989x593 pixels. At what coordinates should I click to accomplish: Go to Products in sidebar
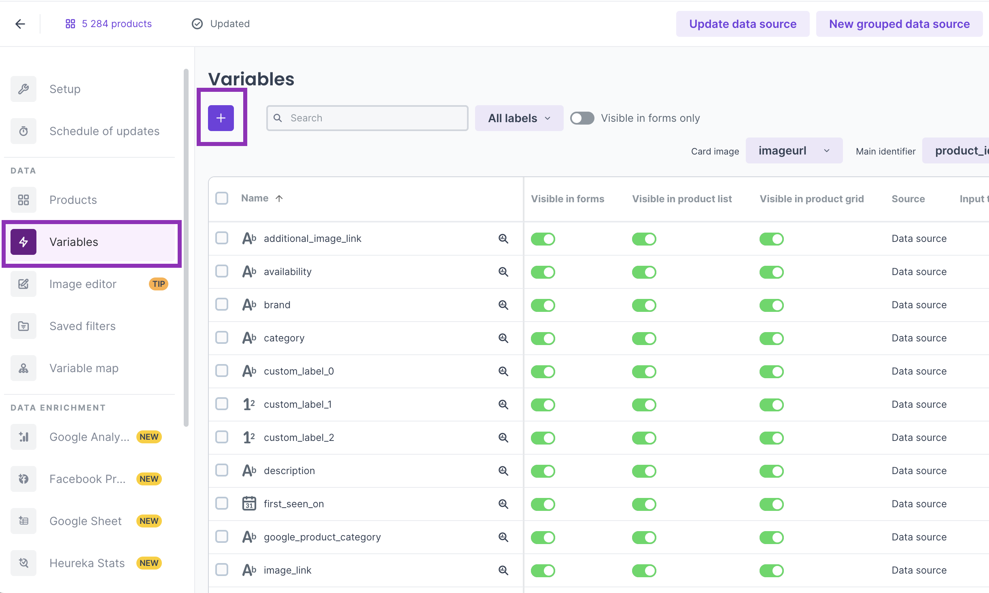73,200
